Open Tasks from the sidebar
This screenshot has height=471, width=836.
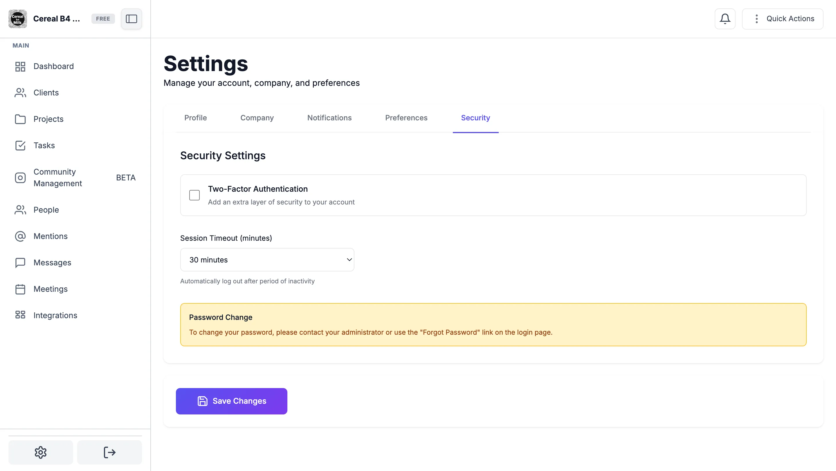(x=44, y=146)
